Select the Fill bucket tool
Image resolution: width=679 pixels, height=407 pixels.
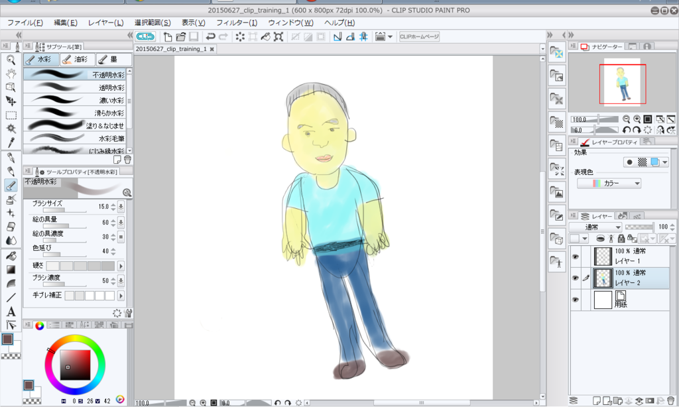11,256
